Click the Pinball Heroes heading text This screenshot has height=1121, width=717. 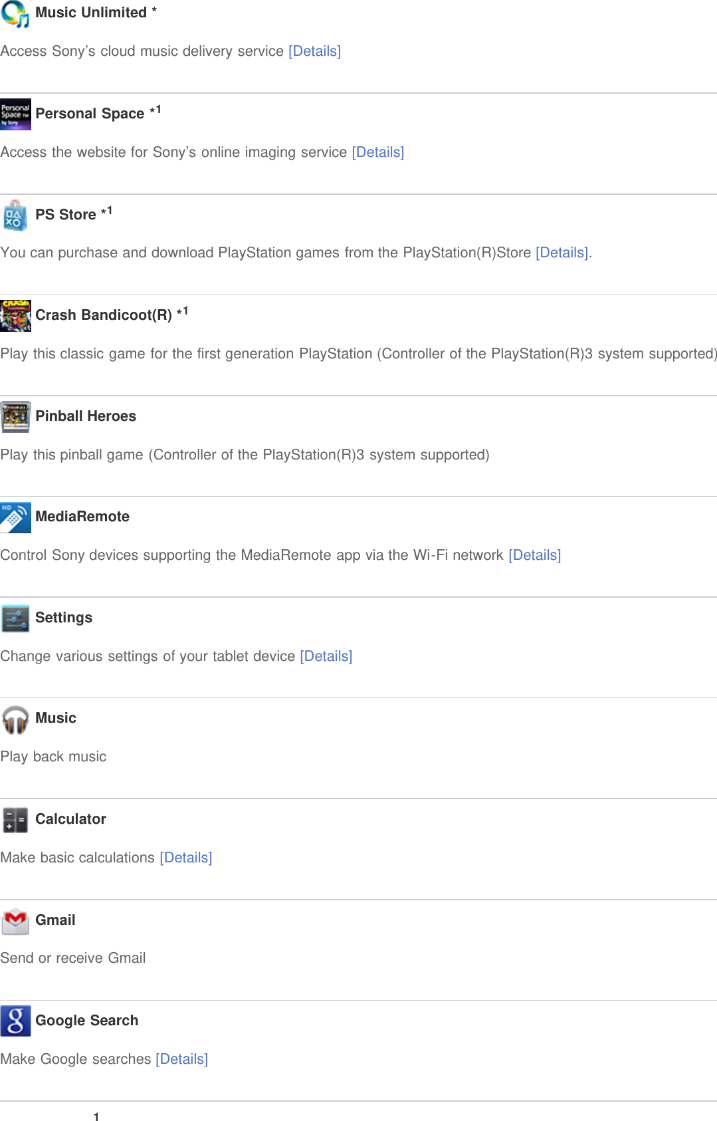pyautogui.click(x=86, y=416)
